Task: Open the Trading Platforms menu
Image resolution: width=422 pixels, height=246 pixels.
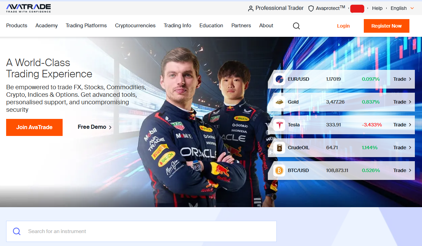Action: tap(86, 26)
